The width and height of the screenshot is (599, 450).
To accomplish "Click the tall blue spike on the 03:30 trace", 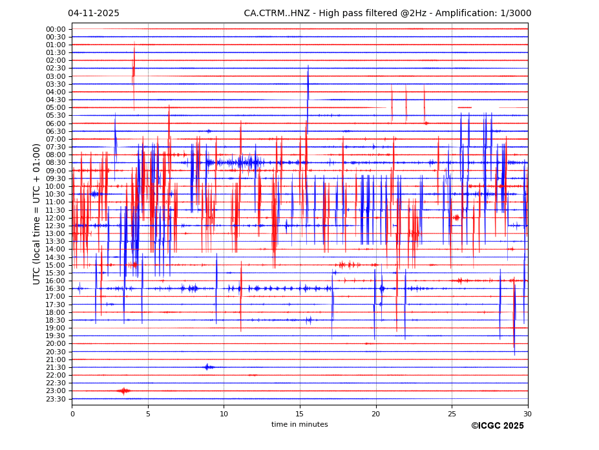I will 308,83.
